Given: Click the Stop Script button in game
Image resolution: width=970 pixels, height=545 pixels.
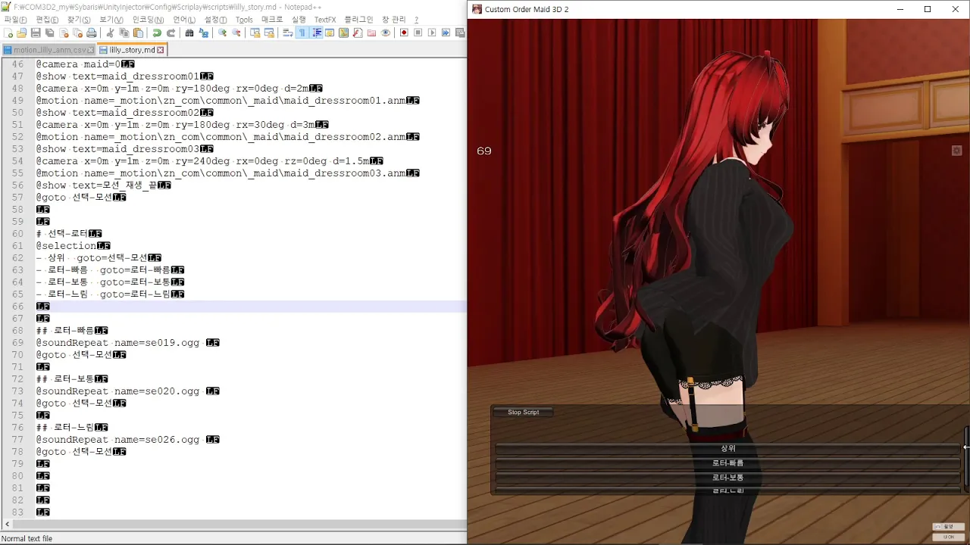Looking at the screenshot, I should (x=523, y=413).
